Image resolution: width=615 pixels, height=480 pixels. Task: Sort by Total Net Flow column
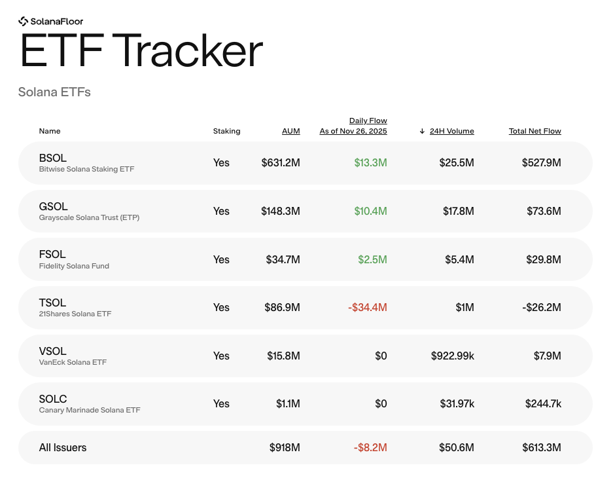535,131
